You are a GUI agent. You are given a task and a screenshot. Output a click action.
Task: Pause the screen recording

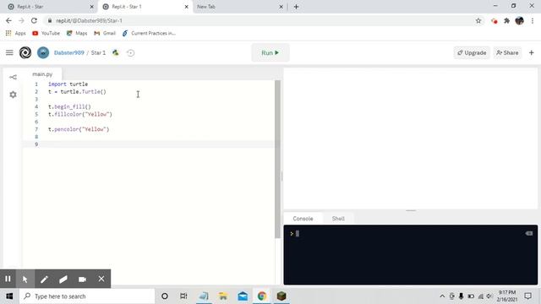[8, 279]
